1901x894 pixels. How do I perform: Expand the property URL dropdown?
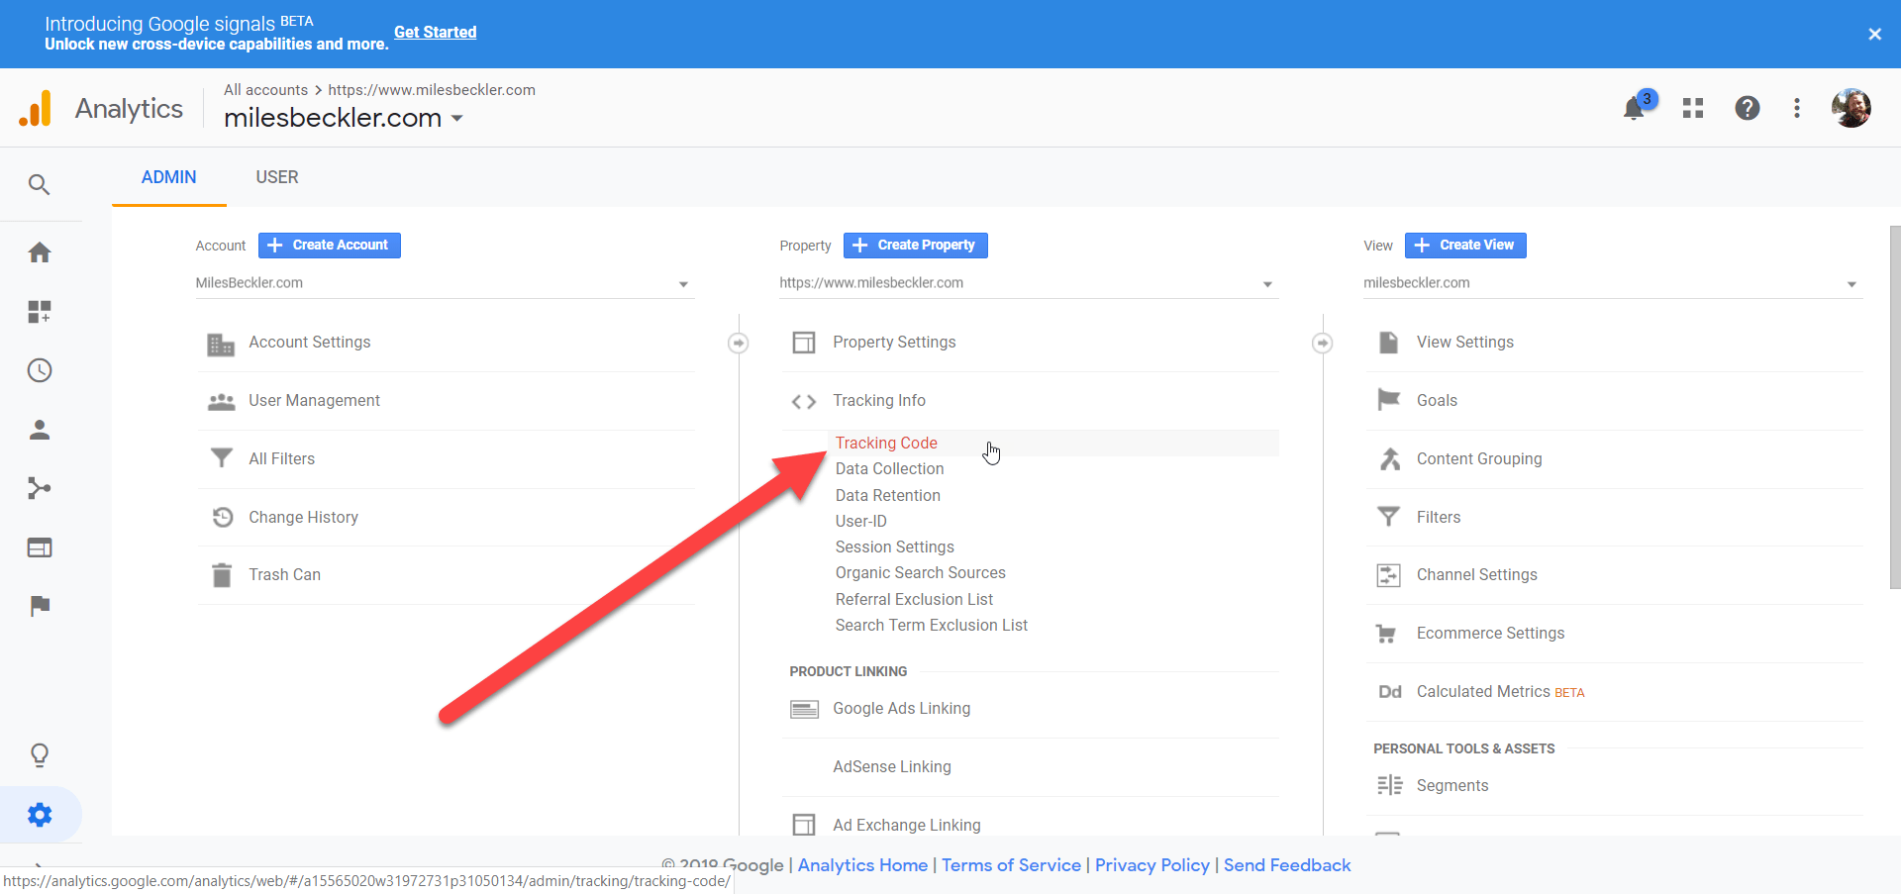pyautogui.click(x=1027, y=283)
